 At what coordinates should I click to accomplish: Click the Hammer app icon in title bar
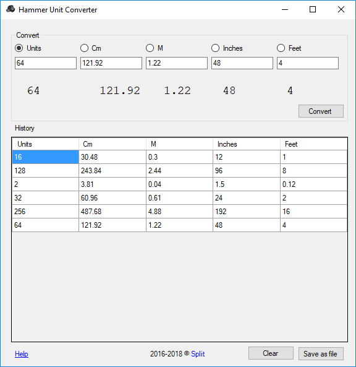pos(11,9)
